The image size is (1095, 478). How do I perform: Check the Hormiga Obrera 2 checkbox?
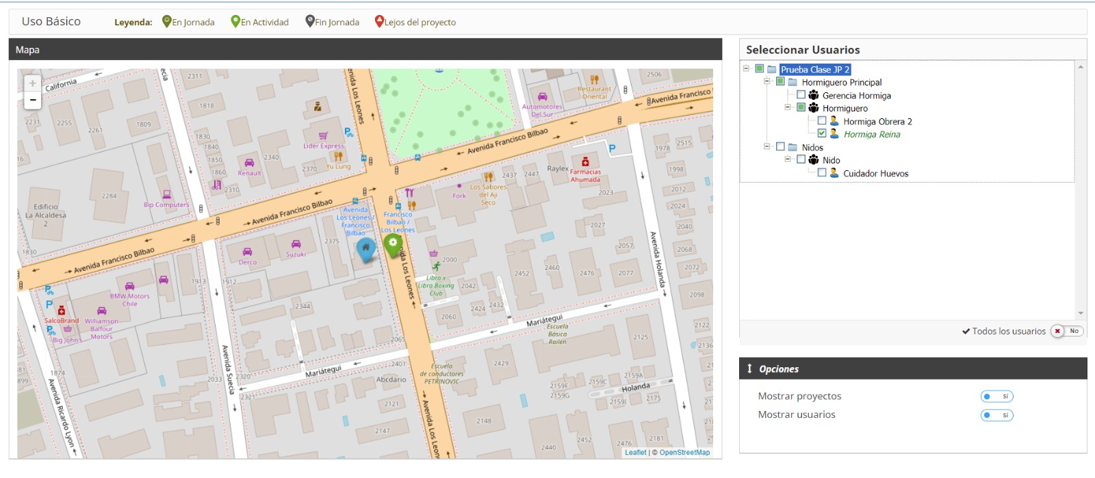822,120
